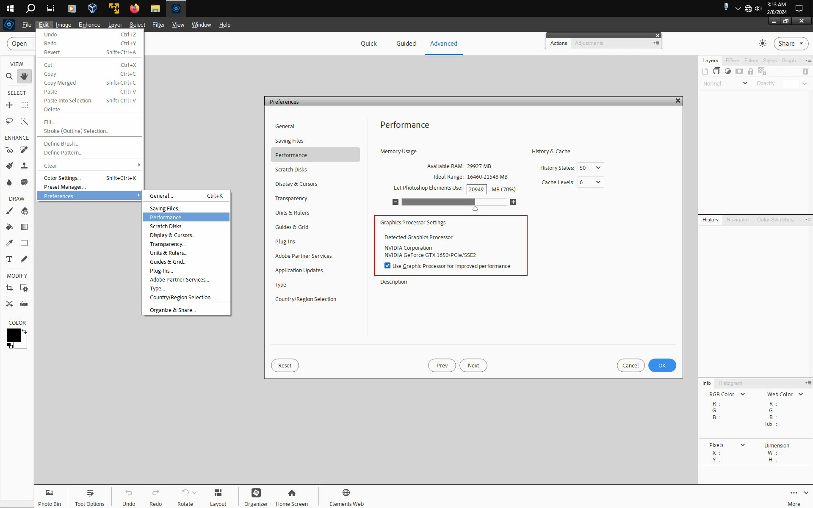The image size is (813, 508).
Task: Uncheck Use Graphic Processor checkbox
Action: 387,266
